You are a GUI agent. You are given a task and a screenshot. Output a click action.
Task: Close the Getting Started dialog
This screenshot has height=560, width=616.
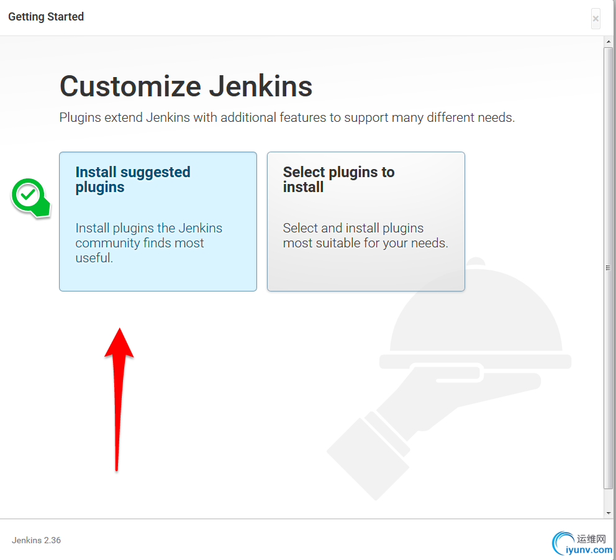596,19
